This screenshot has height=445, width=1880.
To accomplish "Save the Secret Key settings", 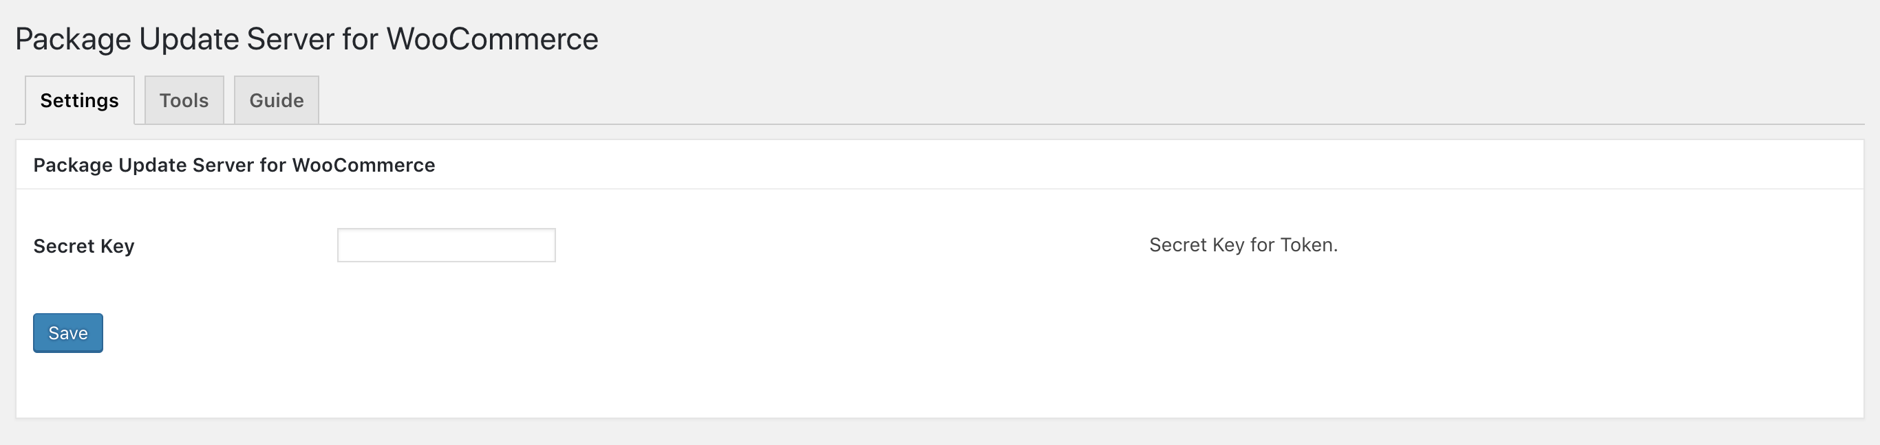I will click(x=68, y=333).
